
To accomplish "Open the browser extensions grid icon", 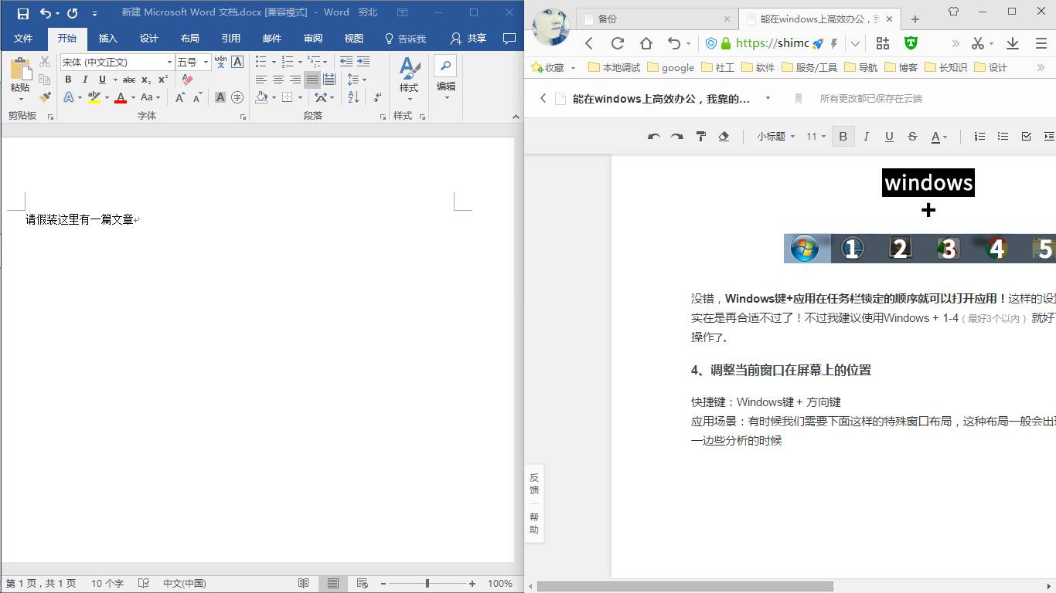I will coord(882,44).
